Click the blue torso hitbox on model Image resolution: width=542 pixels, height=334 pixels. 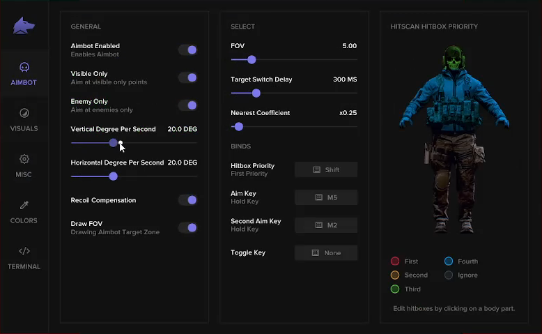454,100
